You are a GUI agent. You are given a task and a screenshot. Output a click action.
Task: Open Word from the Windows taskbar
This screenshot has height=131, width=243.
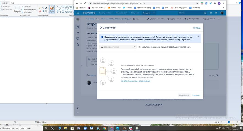[92, 128]
